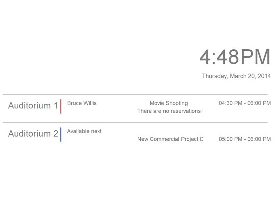The image size is (276, 207).
Task: Open the Movie Shooting event title
Action: pos(169,103)
